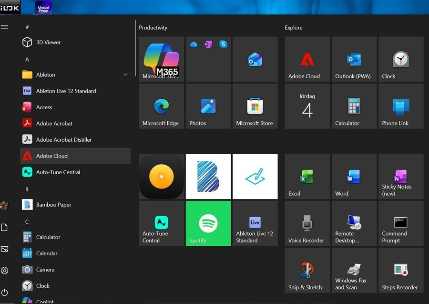Open Calculator from the app list
The image size is (429, 304).
(75, 237)
